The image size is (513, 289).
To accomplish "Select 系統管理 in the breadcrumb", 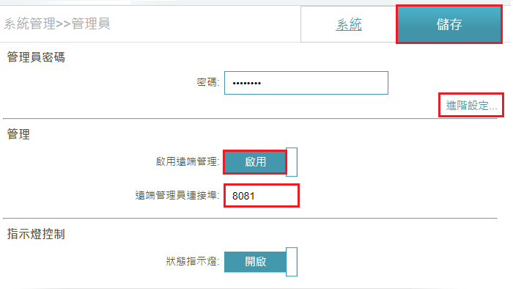I will (x=30, y=23).
